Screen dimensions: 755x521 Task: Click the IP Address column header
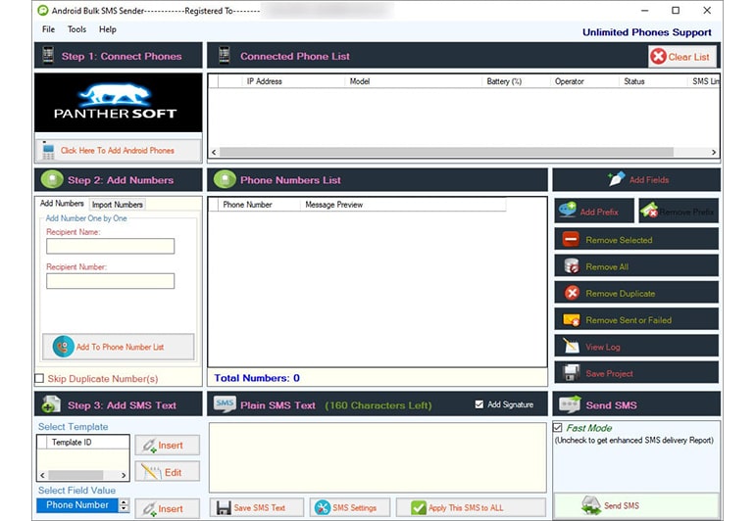pyautogui.click(x=293, y=81)
